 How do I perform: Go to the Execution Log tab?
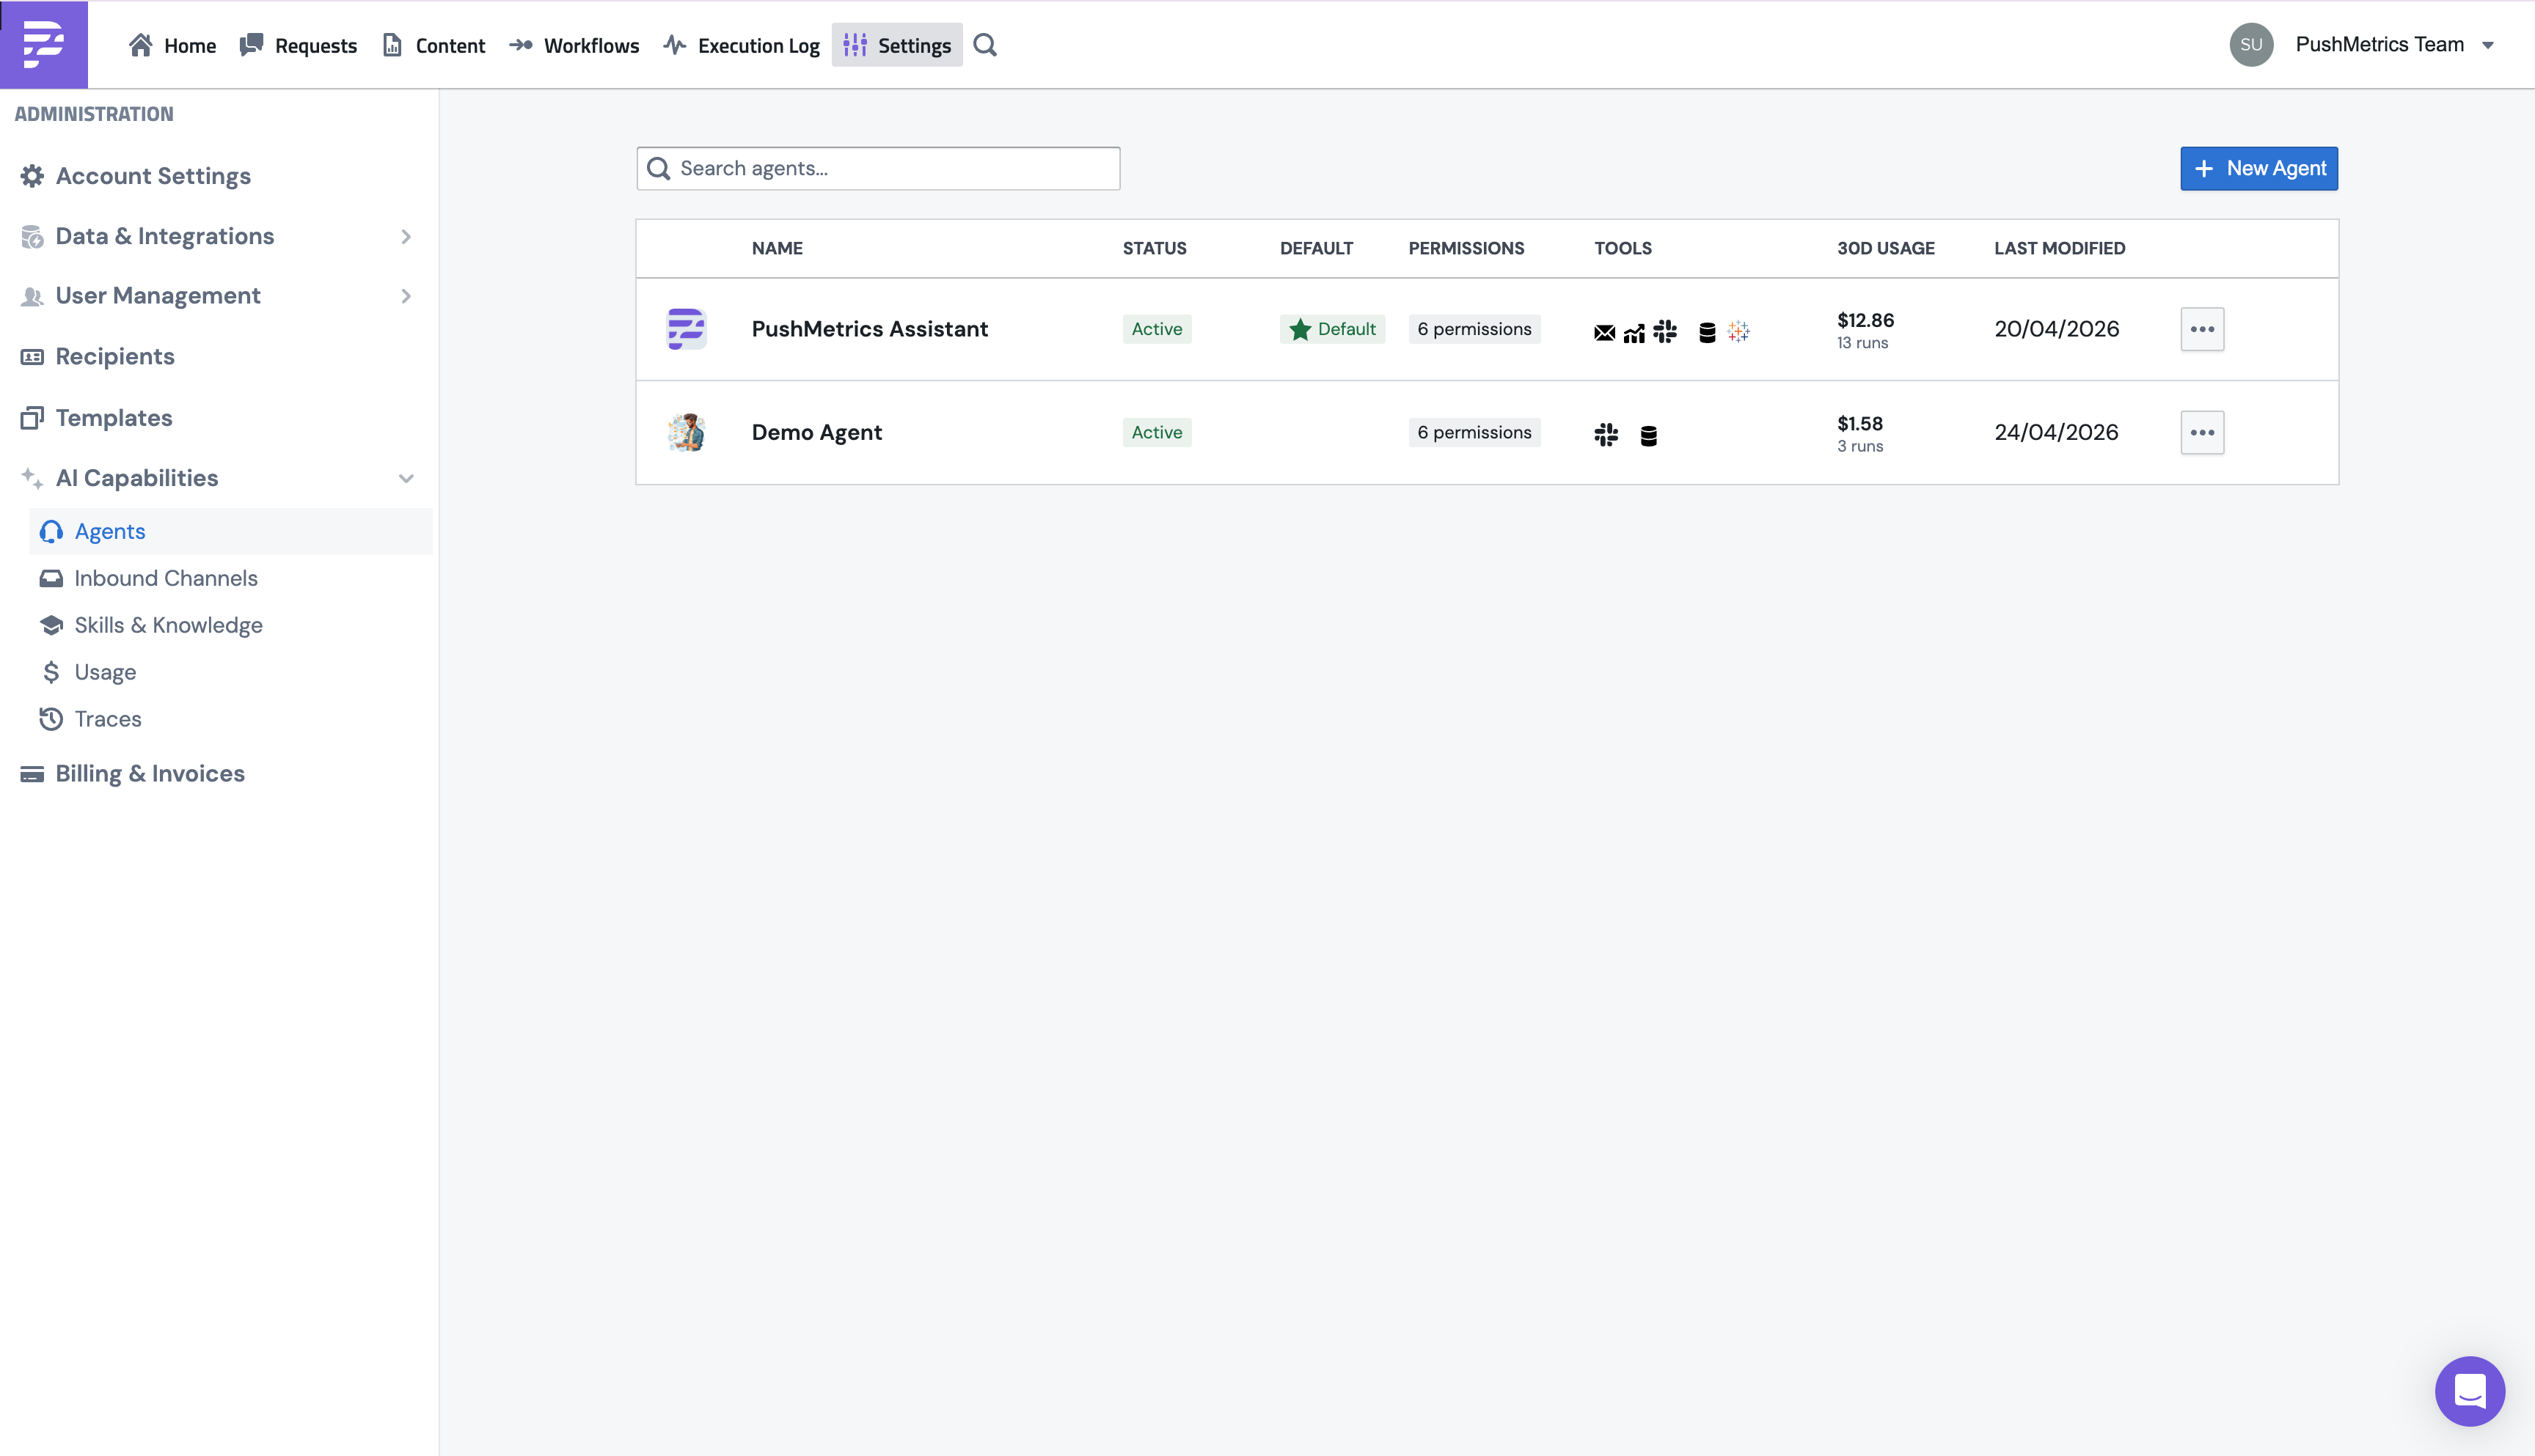click(x=742, y=45)
